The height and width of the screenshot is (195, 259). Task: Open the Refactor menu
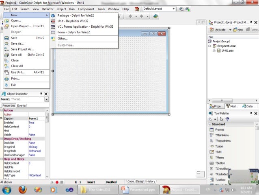pos(48,9)
